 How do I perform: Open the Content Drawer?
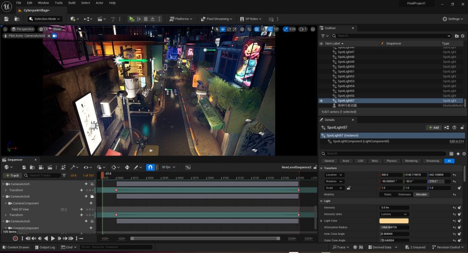click(16, 248)
